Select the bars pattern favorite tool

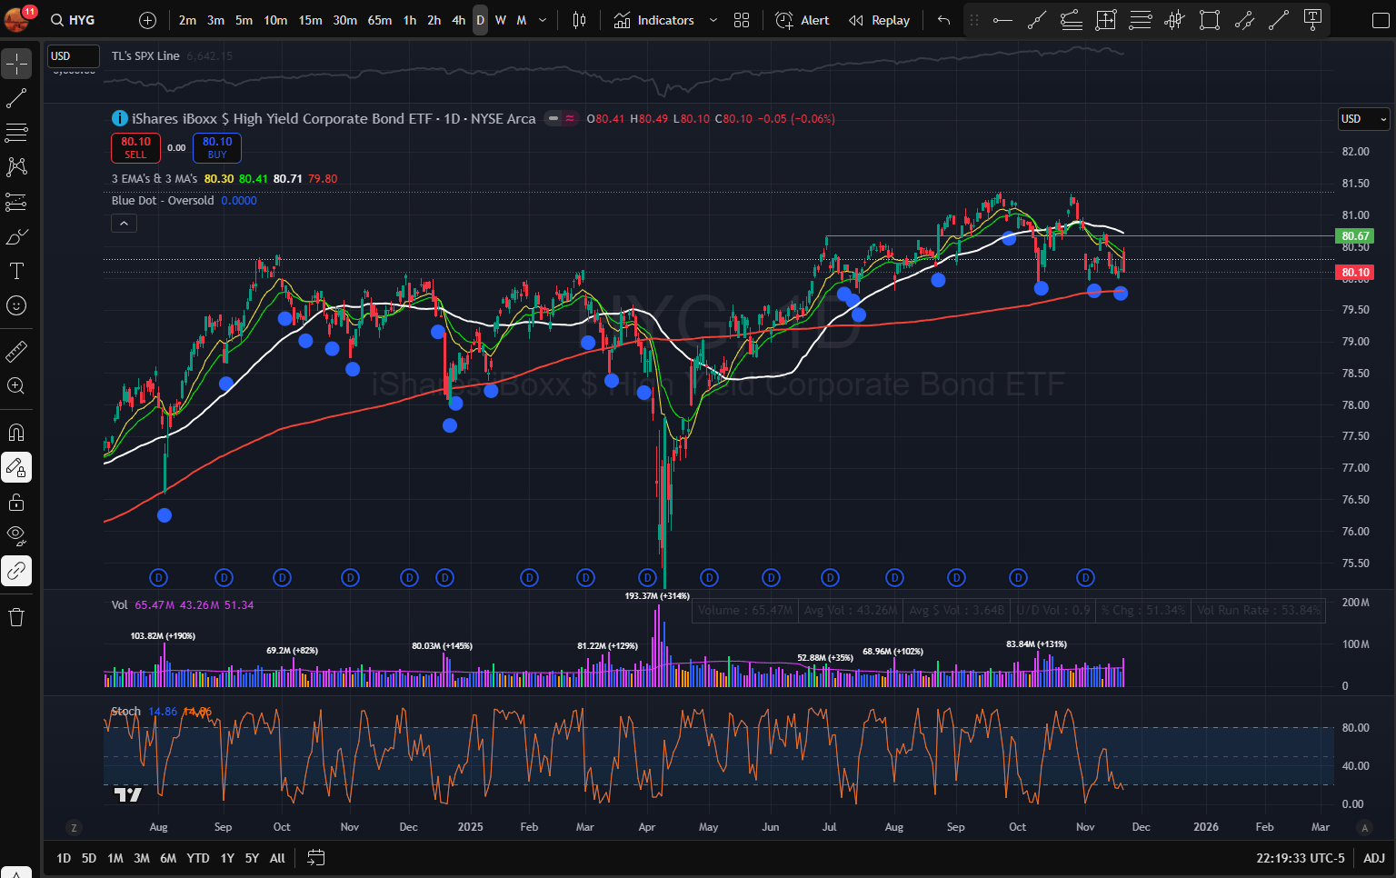(x=1175, y=20)
